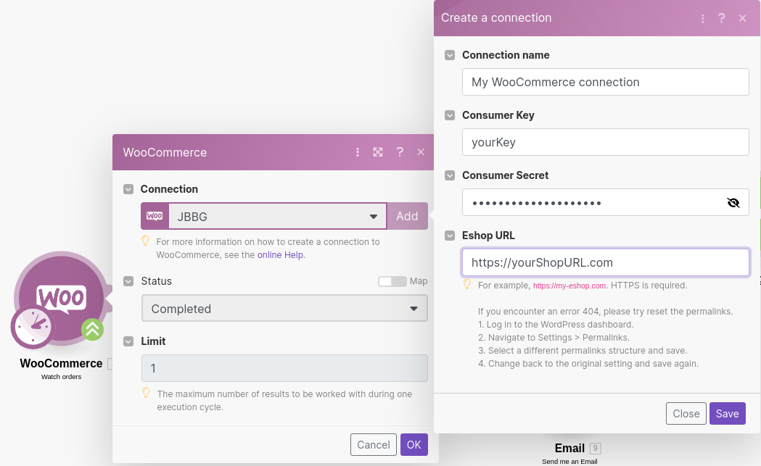Open the Status dropdown showing Completed
Image resolution: width=761 pixels, height=466 pixels.
click(284, 309)
